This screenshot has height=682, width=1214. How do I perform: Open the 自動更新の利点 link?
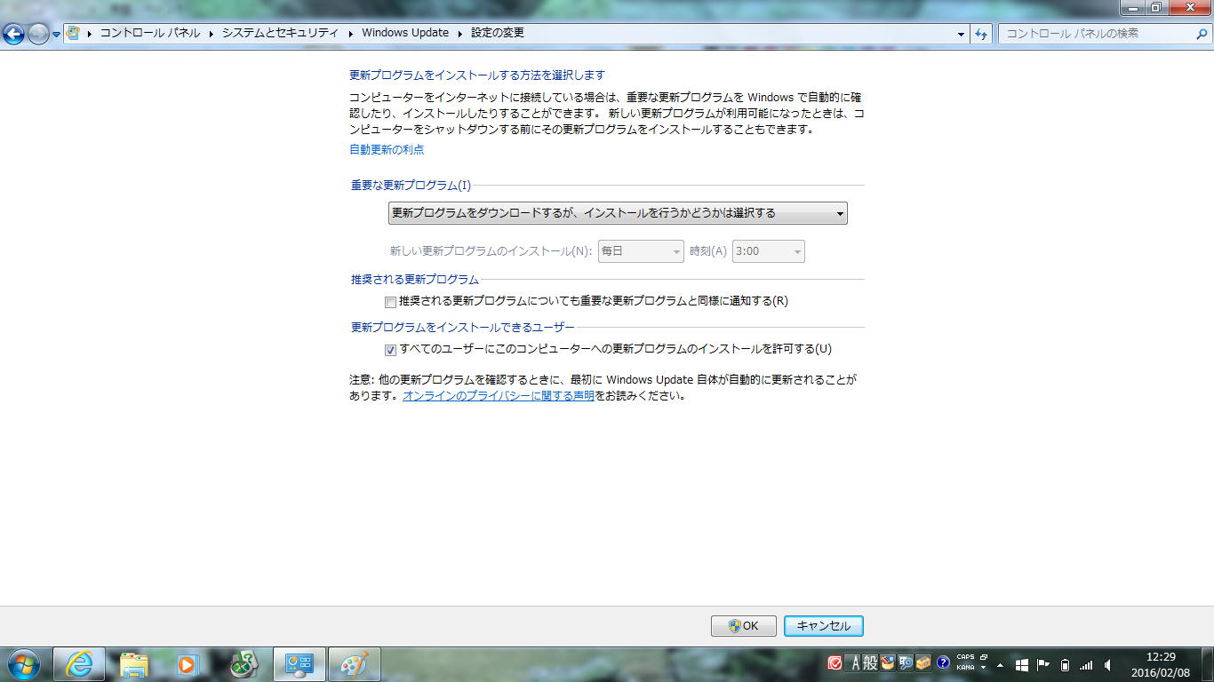387,149
